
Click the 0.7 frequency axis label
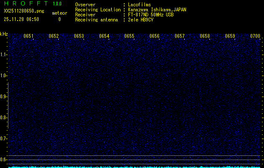(x=4, y=139)
